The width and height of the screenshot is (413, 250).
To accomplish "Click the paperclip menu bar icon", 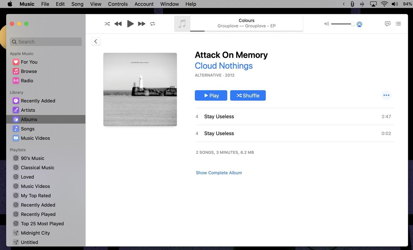I will click(352, 4).
